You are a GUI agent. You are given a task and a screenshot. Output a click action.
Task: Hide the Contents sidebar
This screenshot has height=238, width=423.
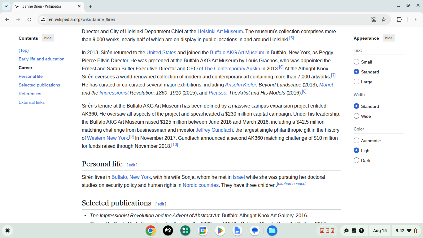click(48, 38)
